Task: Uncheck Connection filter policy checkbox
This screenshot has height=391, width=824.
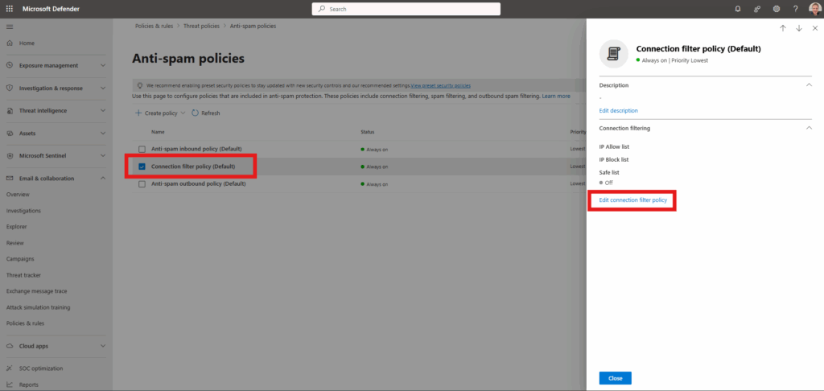Action: [x=142, y=167]
